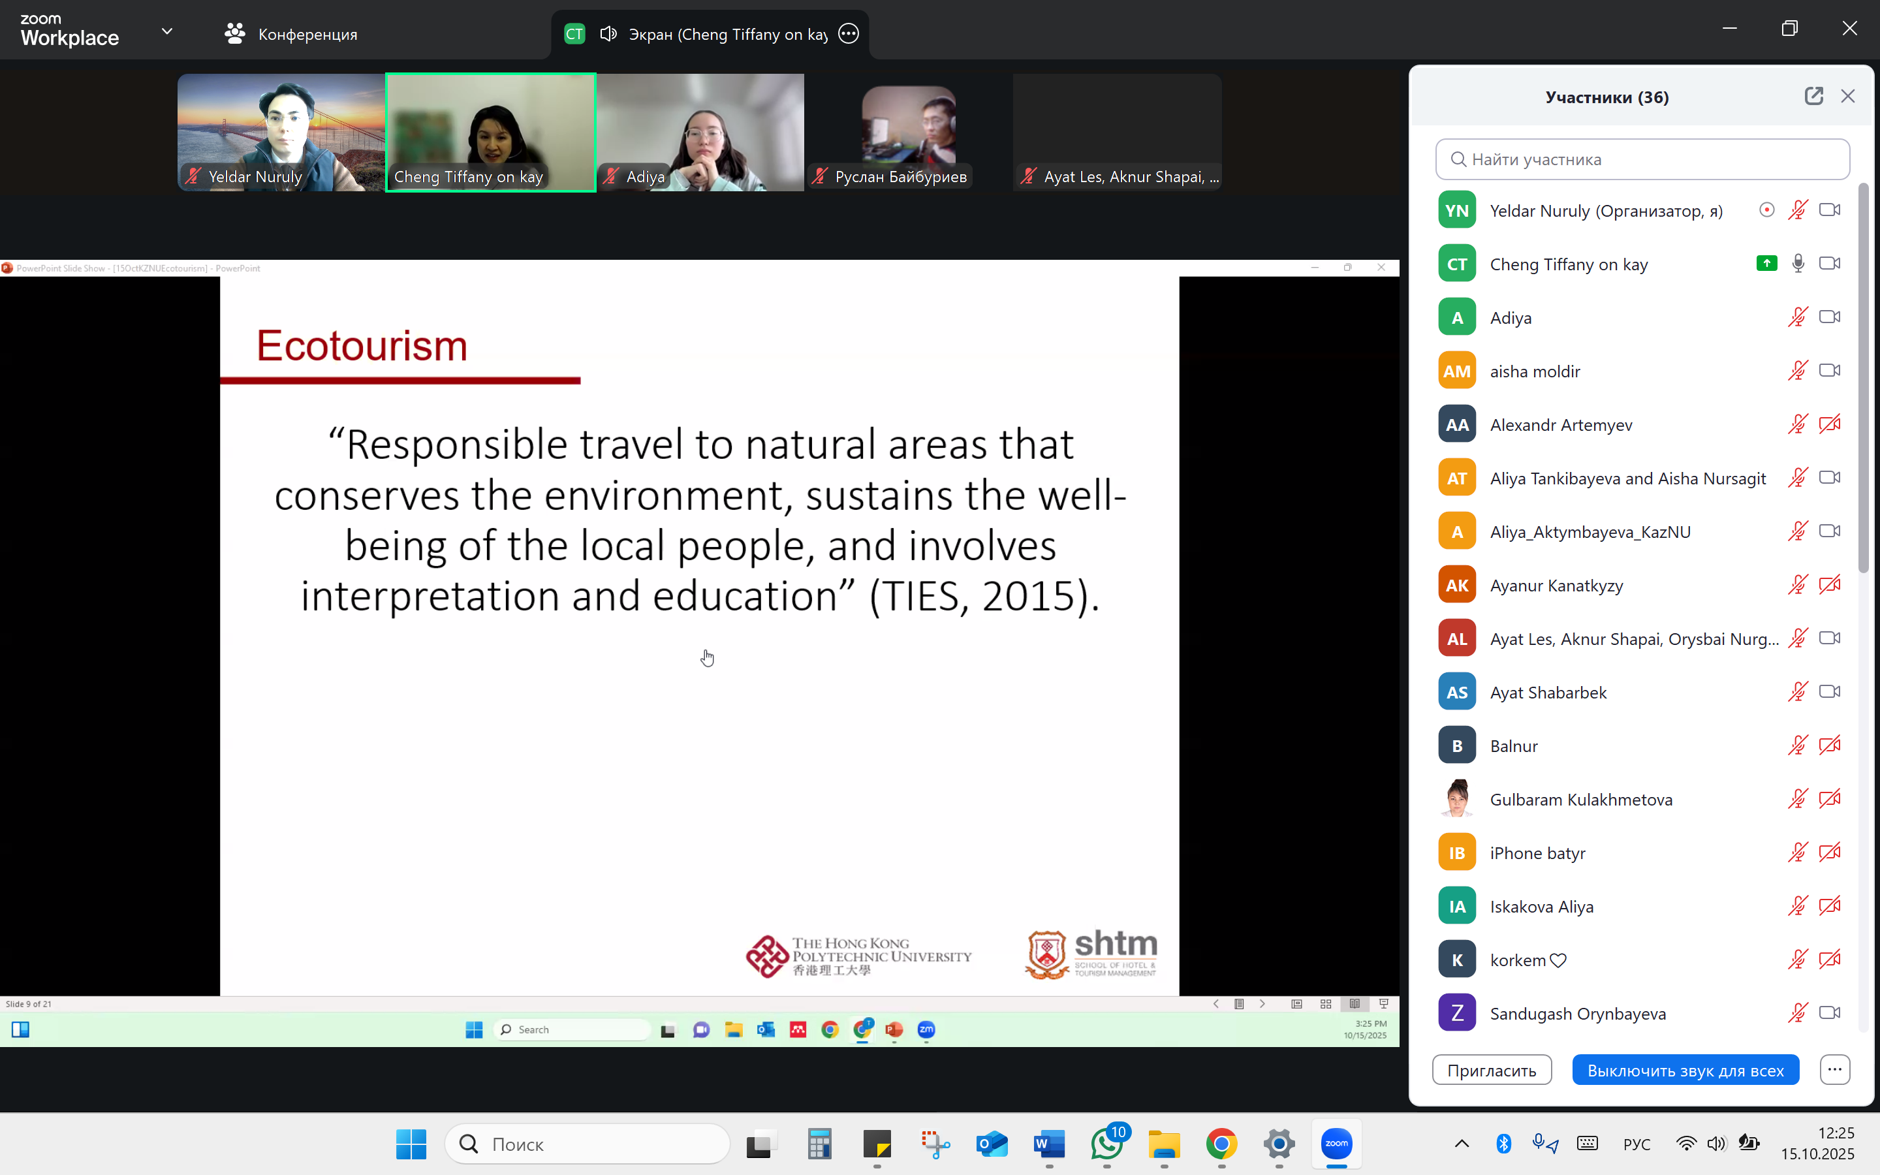This screenshot has width=1880, height=1175.
Task: Toggle Cheng Tiffany's microphone in list
Action: (x=1798, y=264)
